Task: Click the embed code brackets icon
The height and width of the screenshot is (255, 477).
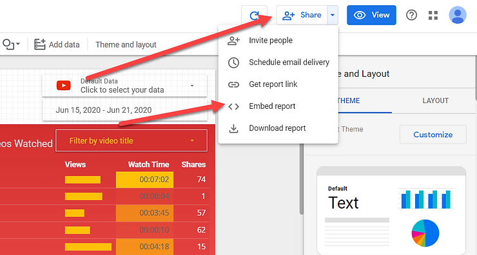Action: (233, 106)
